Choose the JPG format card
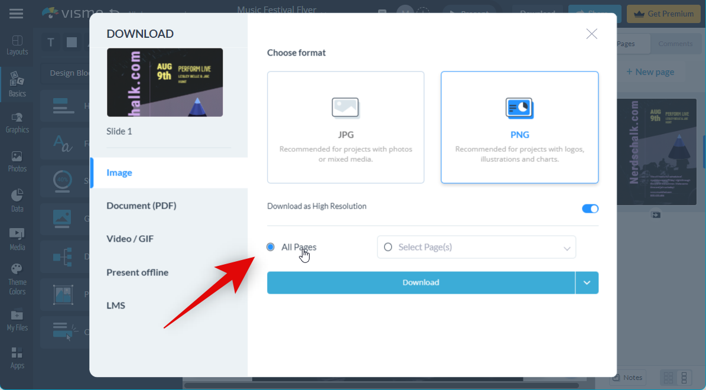 click(346, 127)
